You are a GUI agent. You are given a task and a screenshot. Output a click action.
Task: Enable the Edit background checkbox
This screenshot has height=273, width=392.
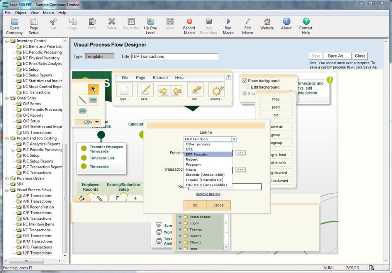[x=248, y=87]
